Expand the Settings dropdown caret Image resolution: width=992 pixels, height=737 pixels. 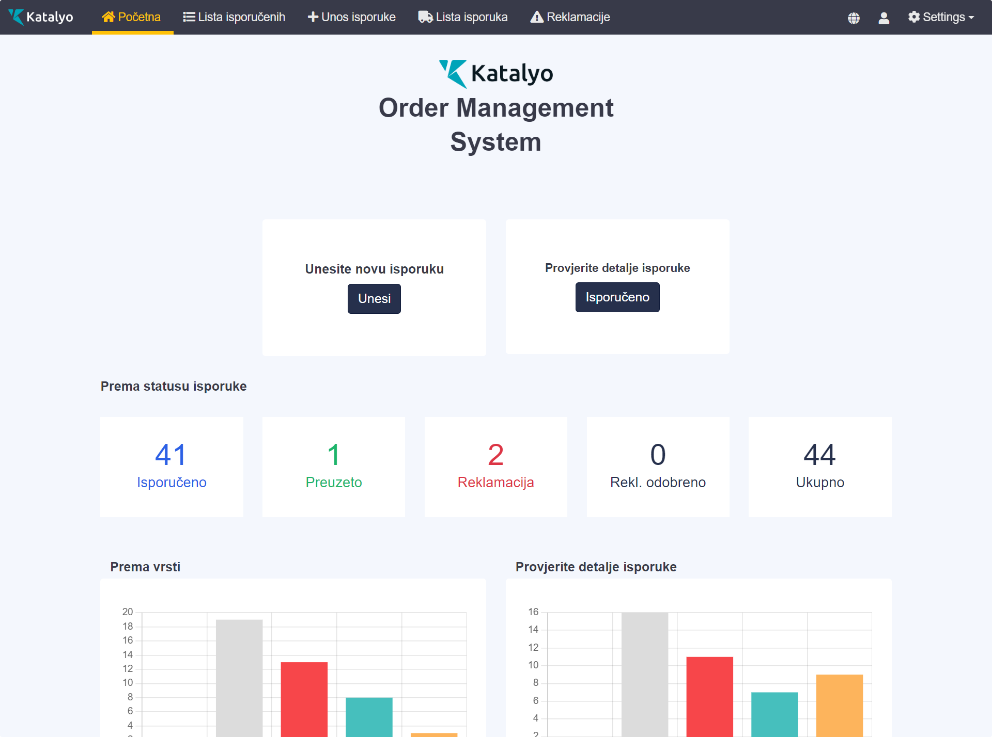(x=971, y=18)
